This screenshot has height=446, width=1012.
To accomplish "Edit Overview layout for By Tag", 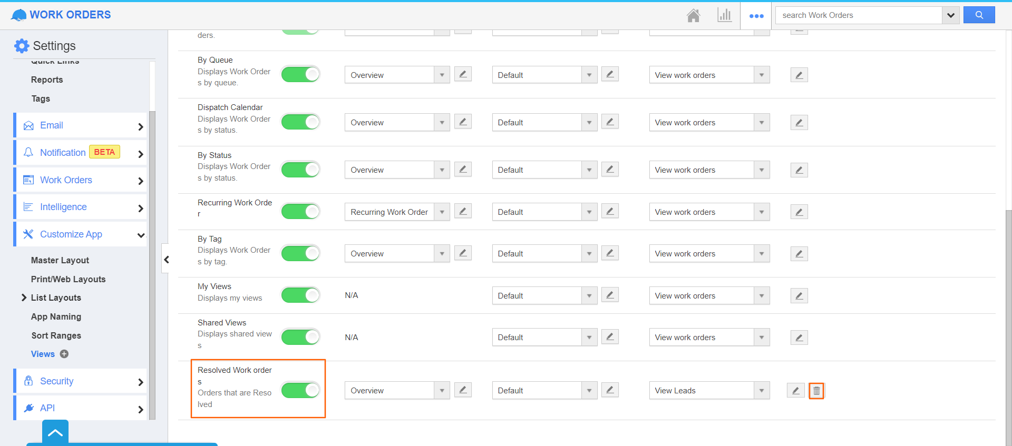I will (x=463, y=253).
